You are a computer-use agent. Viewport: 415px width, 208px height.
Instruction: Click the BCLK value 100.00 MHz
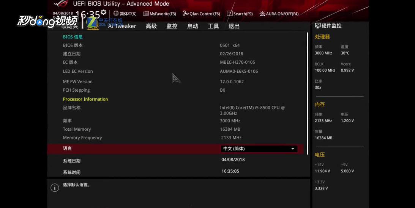click(325, 70)
